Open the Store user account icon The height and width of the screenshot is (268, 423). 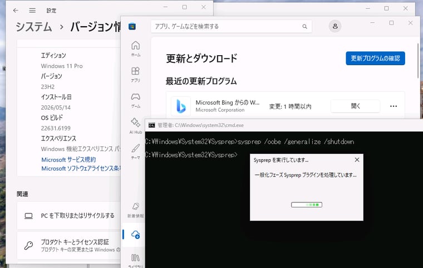click(x=335, y=26)
